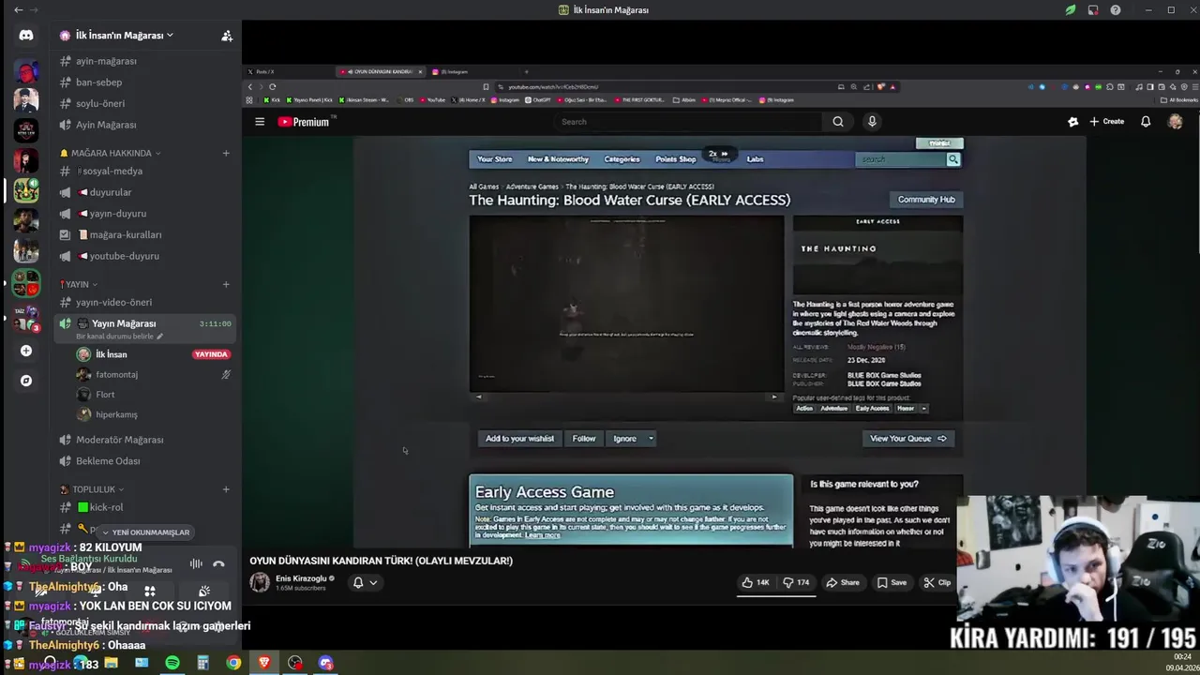1200x675 pixels.
Task: Open Brave browser from the taskbar
Action: [x=264, y=663]
